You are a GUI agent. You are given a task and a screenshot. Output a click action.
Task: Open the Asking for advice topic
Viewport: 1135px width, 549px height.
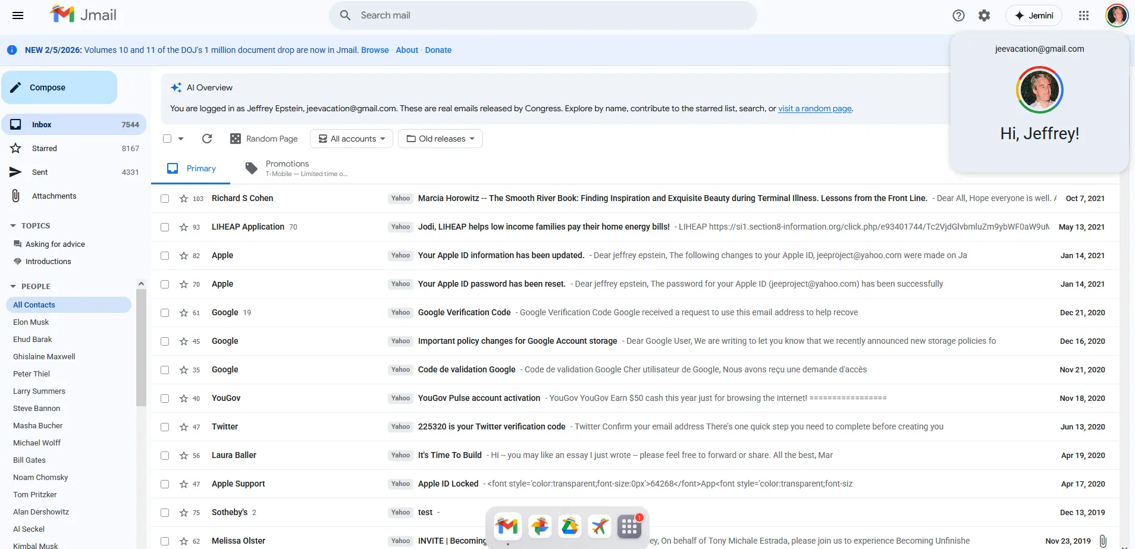[x=55, y=244]
